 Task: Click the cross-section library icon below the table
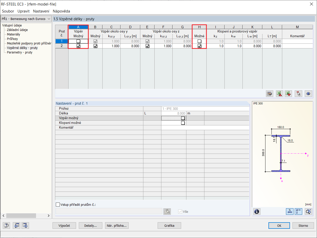coord(269,94)
